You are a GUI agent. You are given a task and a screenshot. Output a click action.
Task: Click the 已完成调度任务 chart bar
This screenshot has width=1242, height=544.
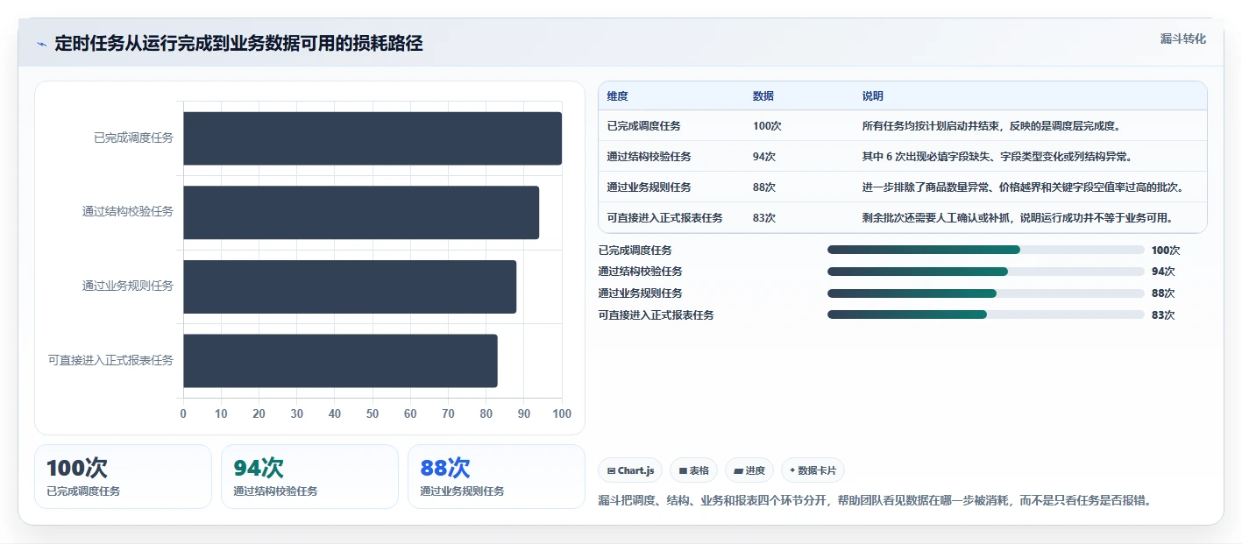[373, 138]
